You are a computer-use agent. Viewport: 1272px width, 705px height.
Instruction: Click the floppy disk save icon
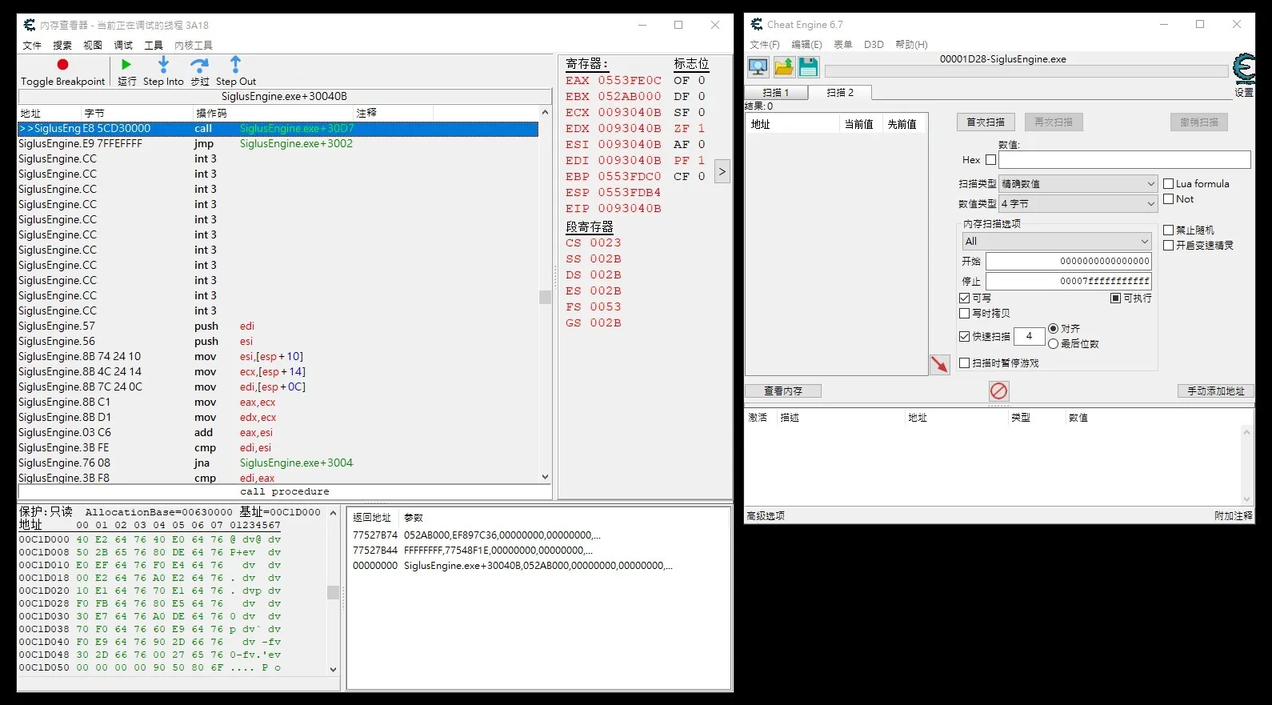[808, 67]
